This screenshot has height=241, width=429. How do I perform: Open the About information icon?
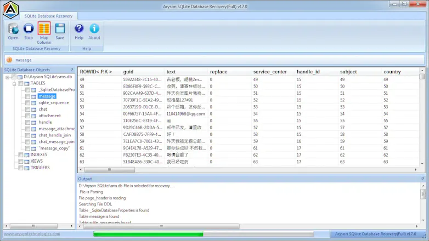coord(94,31)
